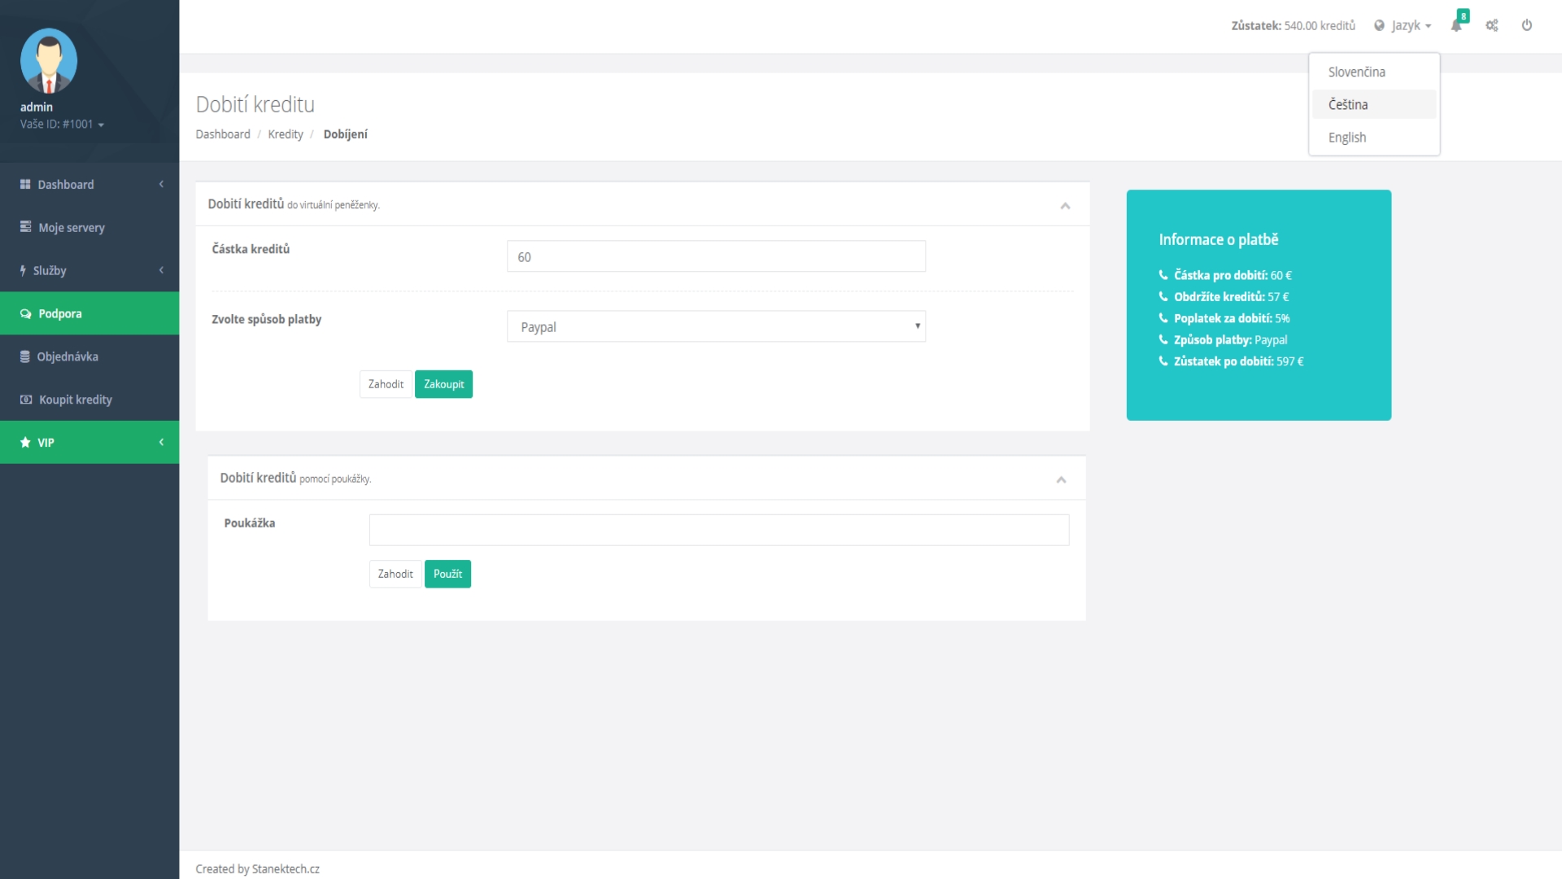Image resolution: width=1562 pixels, height=879 pixels.
Task: Click the Zakoupit button
Action: [443, 383]
